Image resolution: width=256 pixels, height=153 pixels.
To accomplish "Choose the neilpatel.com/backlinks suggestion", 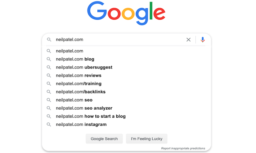I will coord(80,92).
